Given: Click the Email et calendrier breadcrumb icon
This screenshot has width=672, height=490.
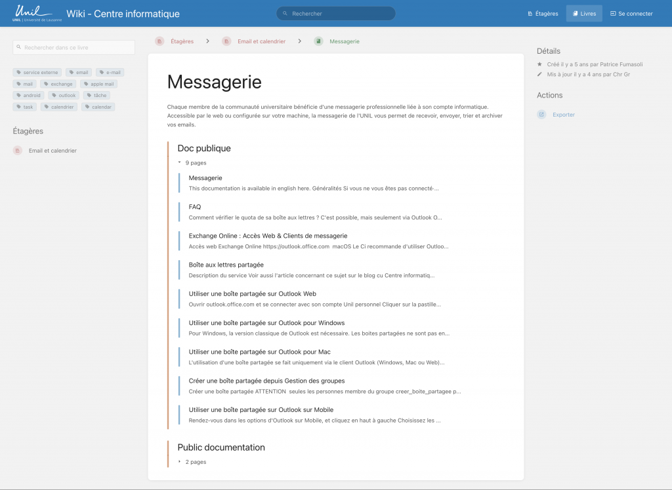Looking at the screenshot, I should click(x=226, y=41).
